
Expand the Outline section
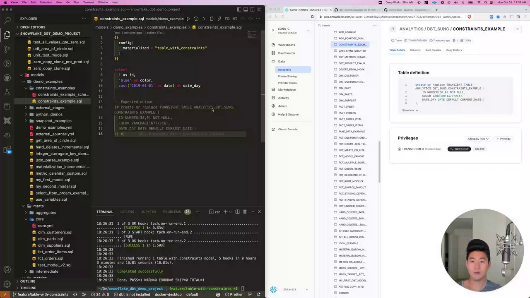point(28,281)
